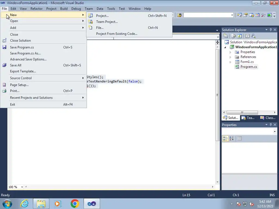This screenshot has height=209, width=279.
Task: Click the muted volume tray icon
Action: (251, 204)
